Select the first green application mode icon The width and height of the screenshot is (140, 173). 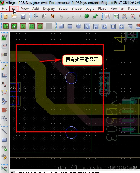point(6,26)
